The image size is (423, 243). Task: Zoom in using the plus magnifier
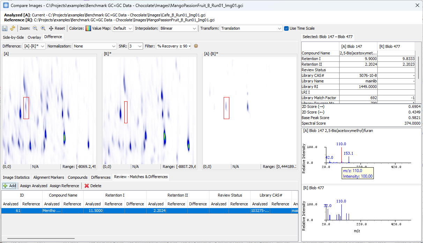(x=43, y=28)
